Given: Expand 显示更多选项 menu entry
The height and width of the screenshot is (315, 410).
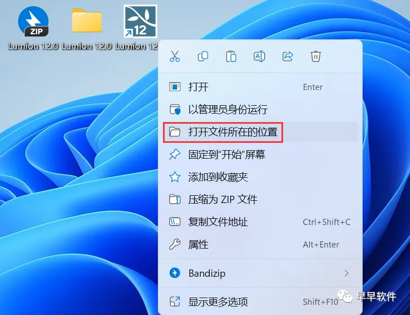Looking at the screenshot, I should [x=260, y=301].
